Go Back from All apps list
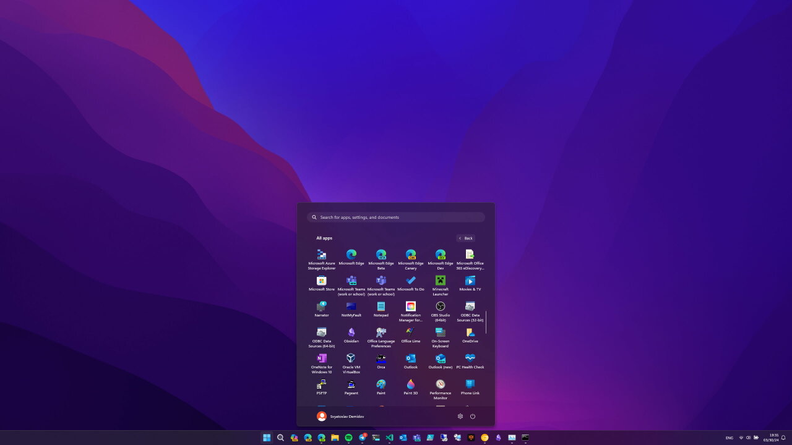Viewport: 792px width, 445px height. pyautogui.click(x=466, y=238)
